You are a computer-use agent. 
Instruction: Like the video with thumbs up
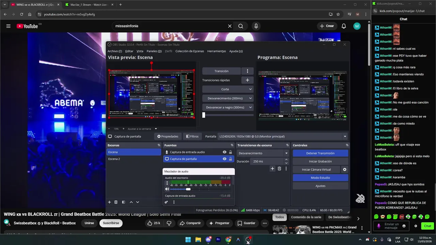pos(153,223)
